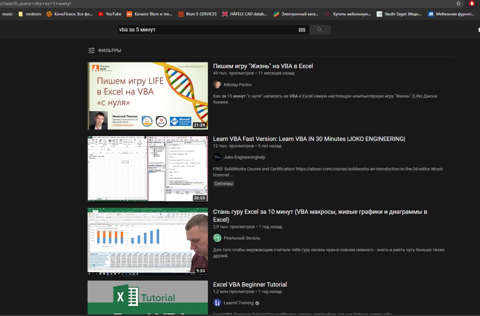
Task: Click description starting Как за 15 минут
Action: pos(325,99)
